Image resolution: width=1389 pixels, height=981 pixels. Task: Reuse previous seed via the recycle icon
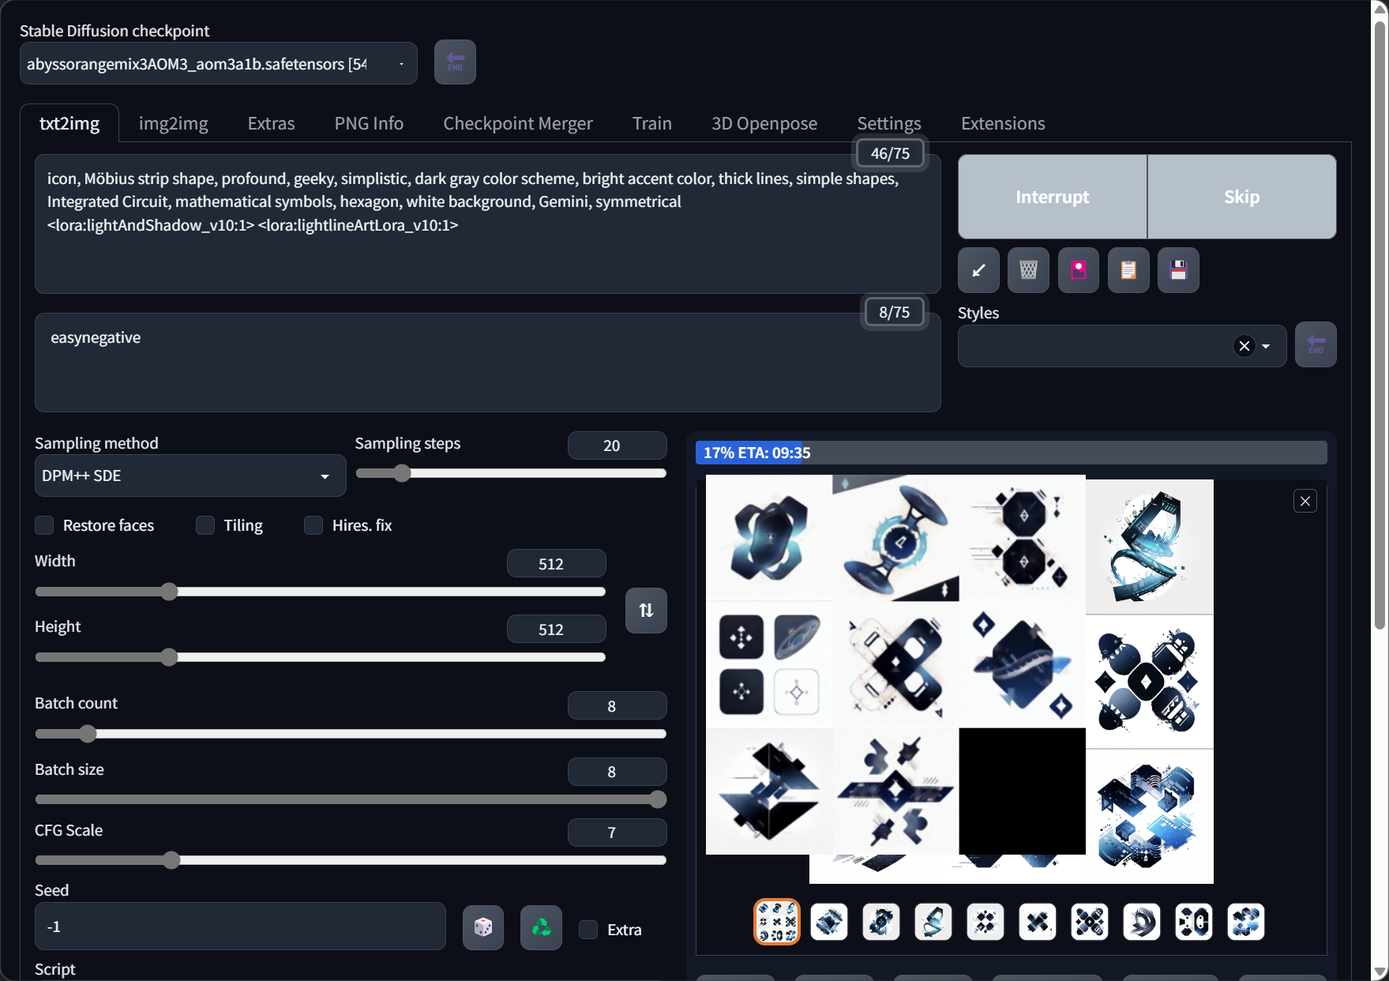click(540, 927)
